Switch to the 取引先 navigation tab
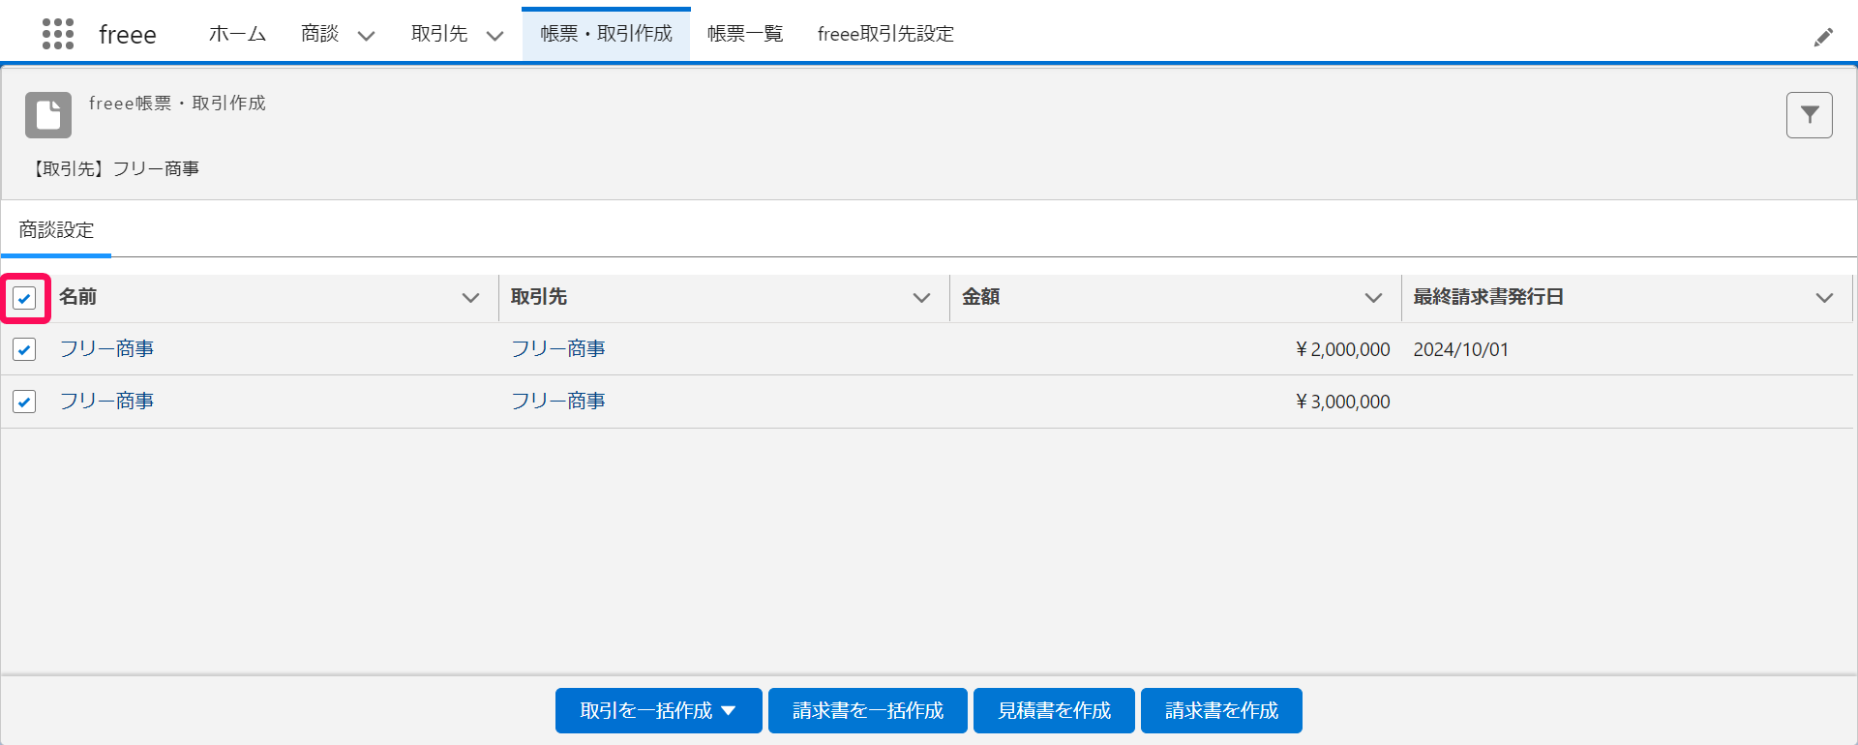The height and width of the screenshot is (745, 1858). tap(439, 34)
